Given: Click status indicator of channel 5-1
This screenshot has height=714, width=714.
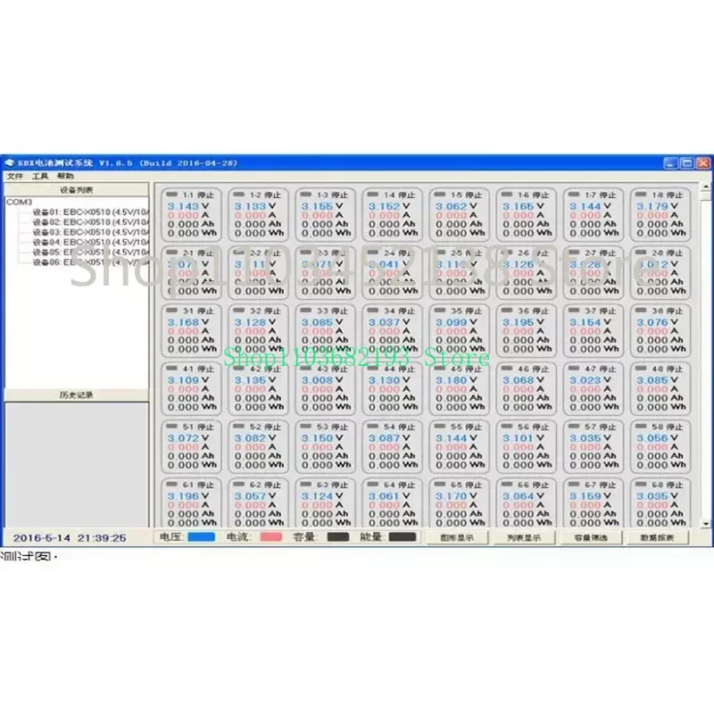Looking at the screenshot, I should (x=171, y=427).
